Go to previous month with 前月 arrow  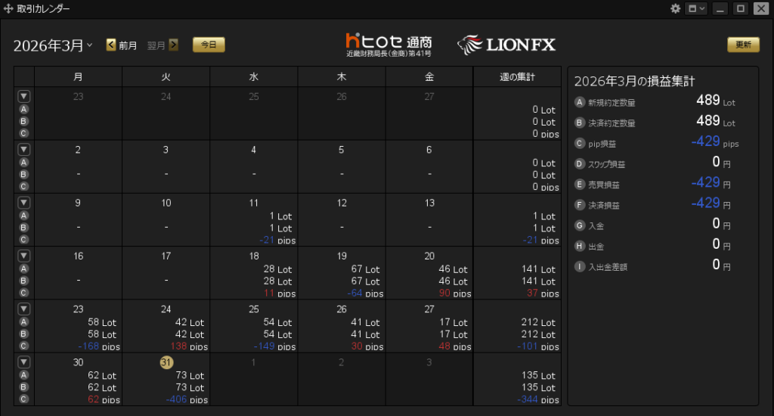pyautogui.click(x=111, y=45)
